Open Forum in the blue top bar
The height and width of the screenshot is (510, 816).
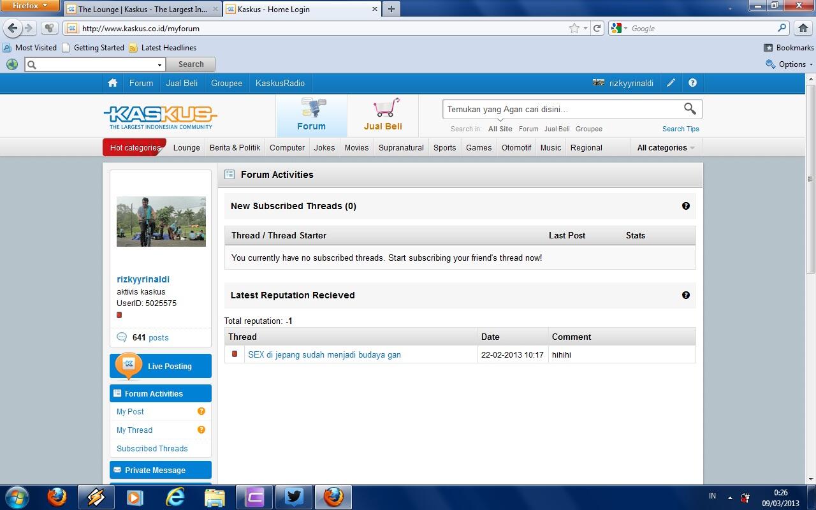point(141,83)
